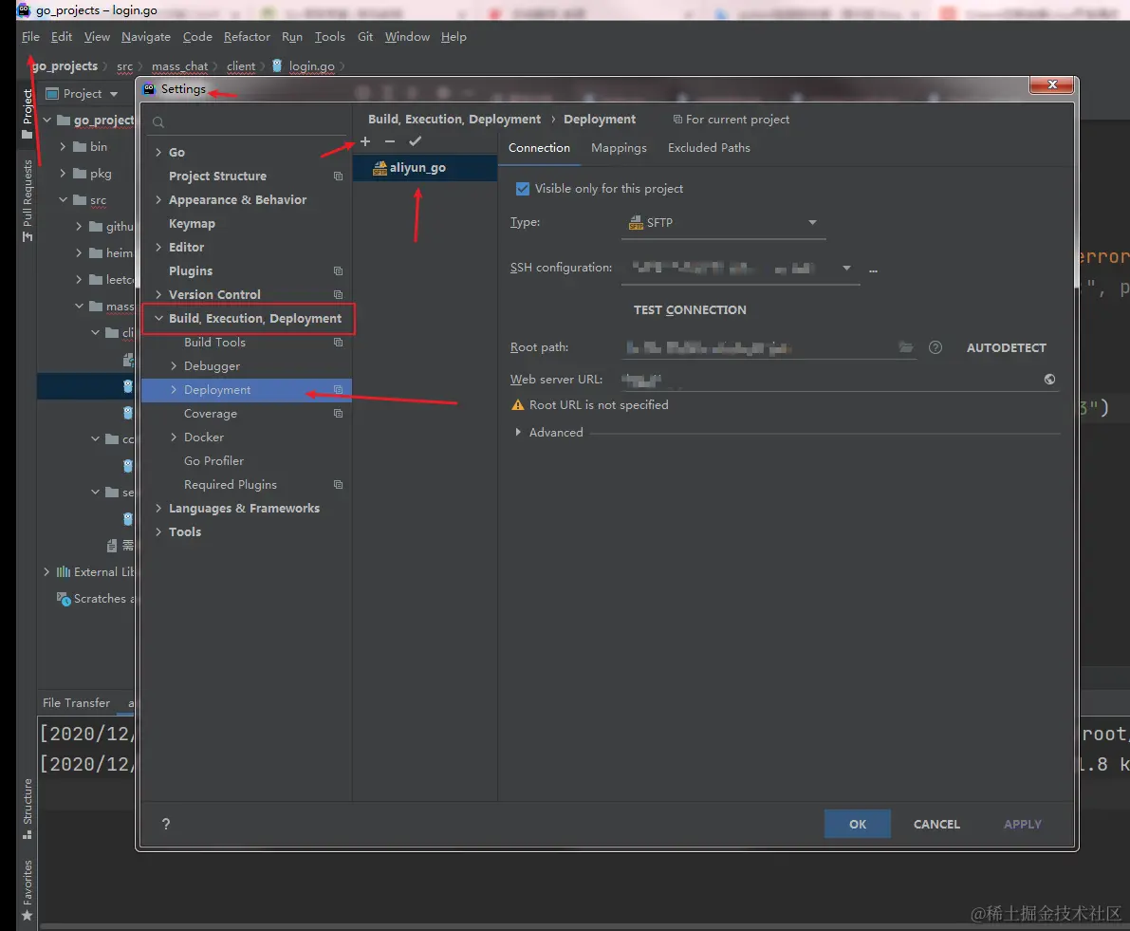Switch to the Excluded Paths tab
1130x931 pixels.
(x=709, y=148)
